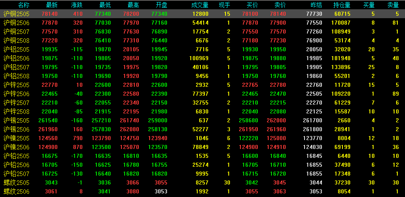
Task: Click volume 77397 in 沪锌2506 row
Action: (x=200, y=94)
